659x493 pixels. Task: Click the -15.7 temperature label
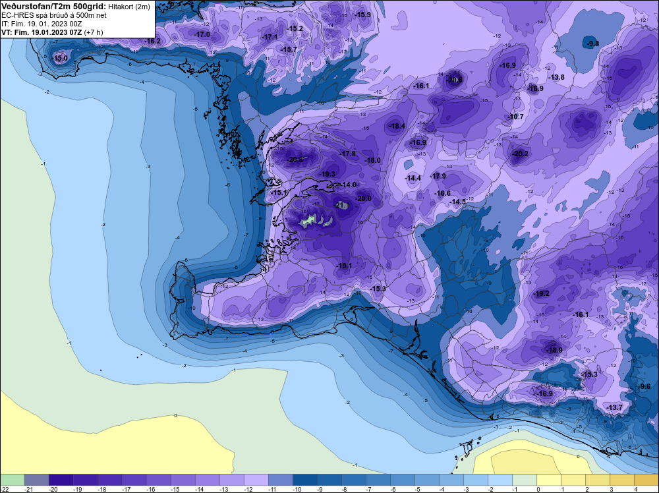(289, 49)
